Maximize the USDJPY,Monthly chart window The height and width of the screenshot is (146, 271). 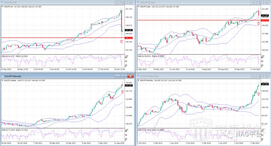(260, 76)
